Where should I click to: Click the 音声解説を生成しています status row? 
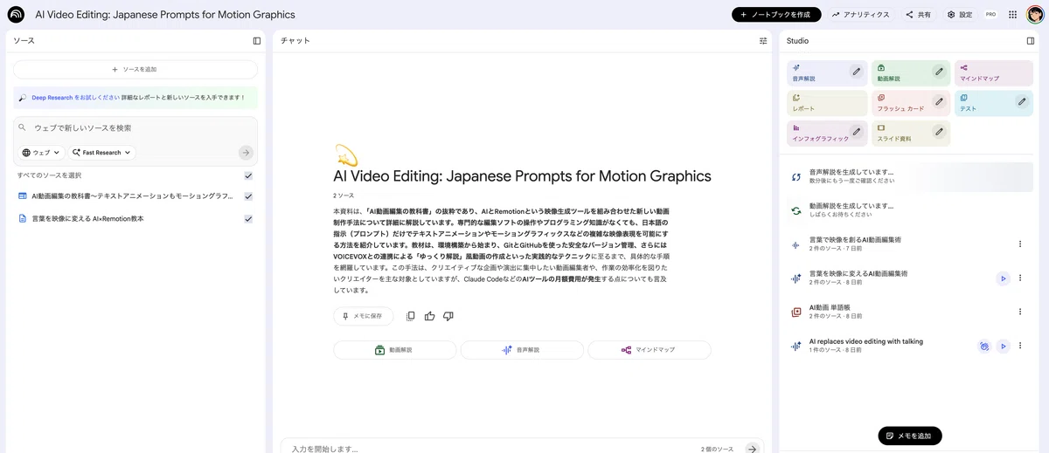pyautogui.click(x=910, y=176)
